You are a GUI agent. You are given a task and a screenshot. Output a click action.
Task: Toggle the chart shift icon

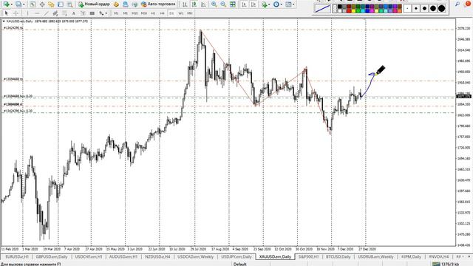(253, 4)
